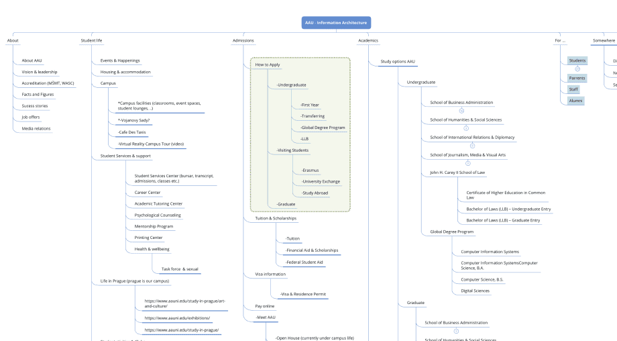Select the Housing & accommodation node
Viewport: 617px width, 341px height.
click(125, 72)
